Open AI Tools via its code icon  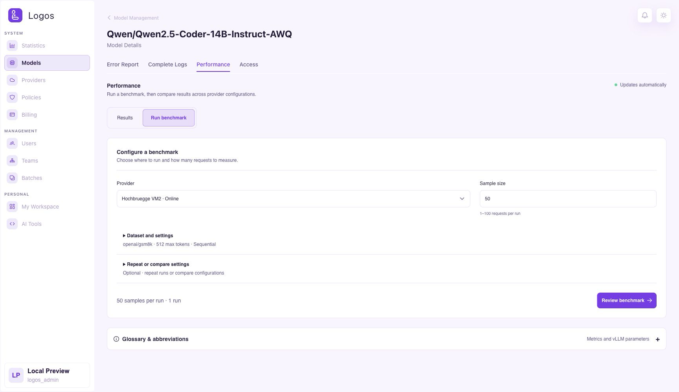click(12, 224)
